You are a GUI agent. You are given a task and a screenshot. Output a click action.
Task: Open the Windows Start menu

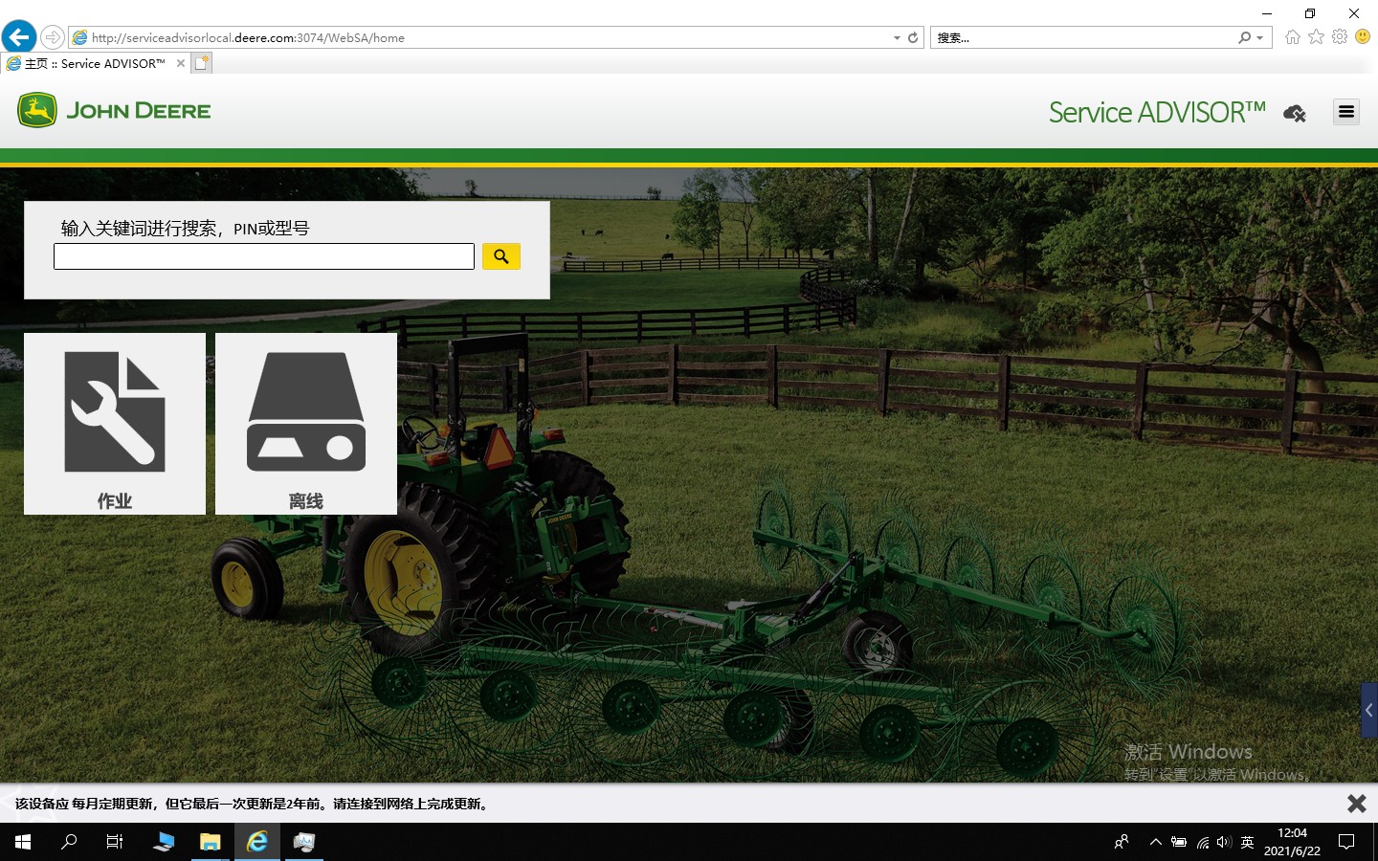(x=23, y=842)
